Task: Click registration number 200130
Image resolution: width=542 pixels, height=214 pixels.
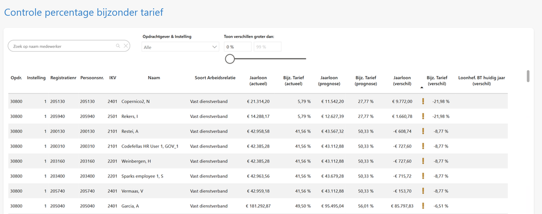Action: pos(58,131)
